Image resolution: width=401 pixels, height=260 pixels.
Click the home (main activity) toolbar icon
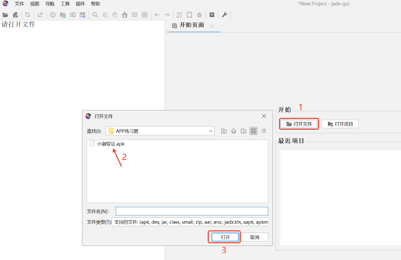coord(125,15)
